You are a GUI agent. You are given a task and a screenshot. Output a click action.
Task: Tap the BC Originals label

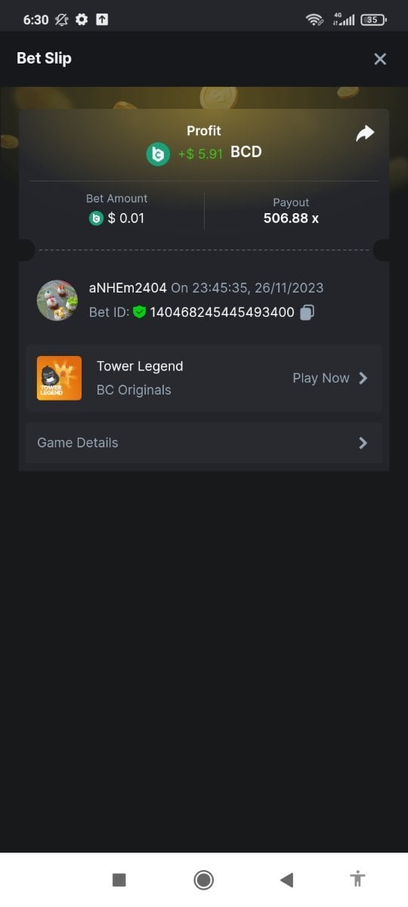tap(134, 390)
